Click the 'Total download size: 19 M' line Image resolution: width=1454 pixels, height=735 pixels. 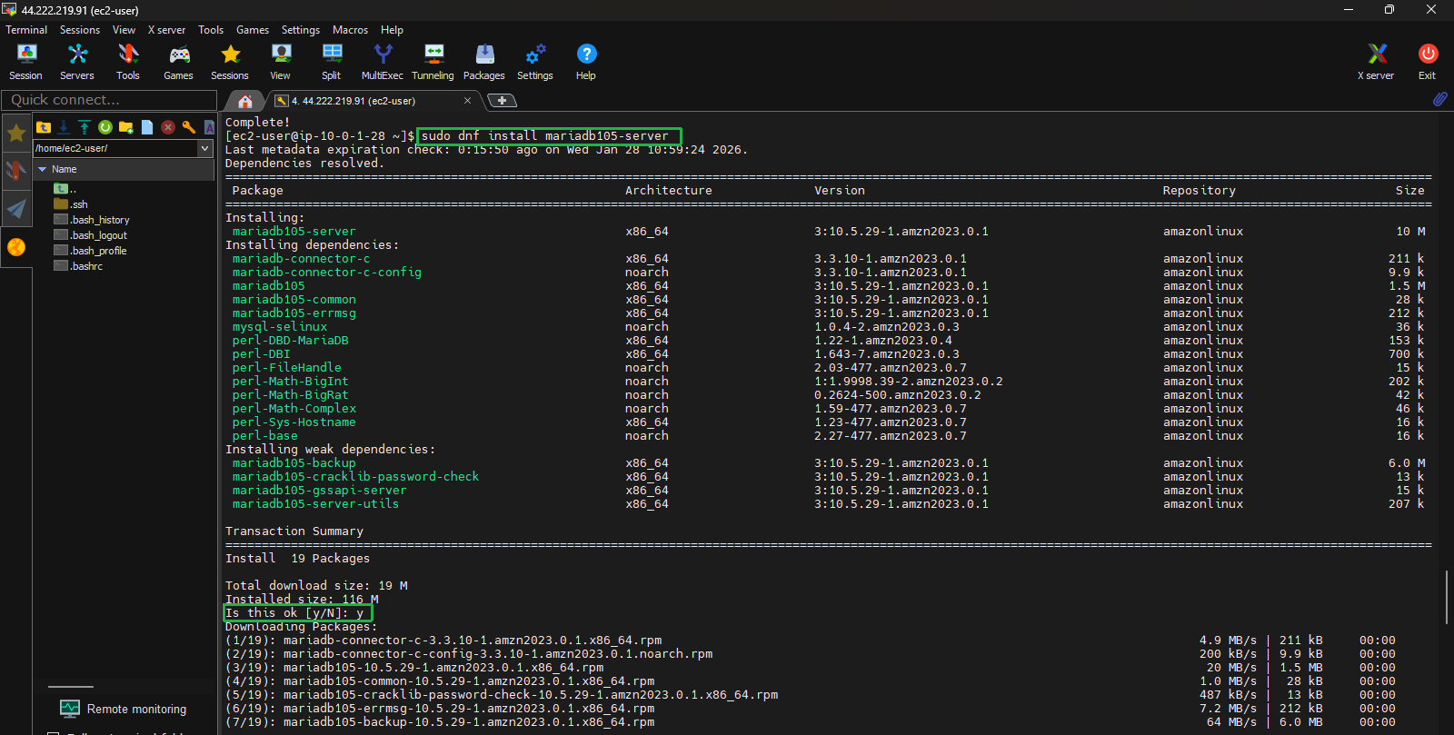(316, 586)
